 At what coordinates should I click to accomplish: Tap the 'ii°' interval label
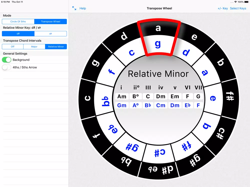click(x=136, y=87)
